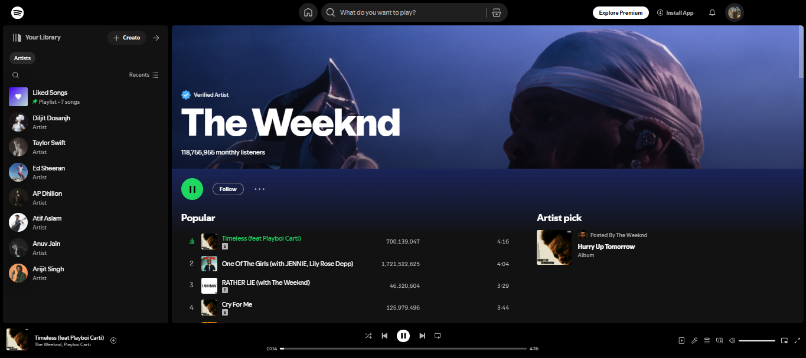806x358 pixels.
Task: Open more options for The Weeknd
Action: point(259,189)
